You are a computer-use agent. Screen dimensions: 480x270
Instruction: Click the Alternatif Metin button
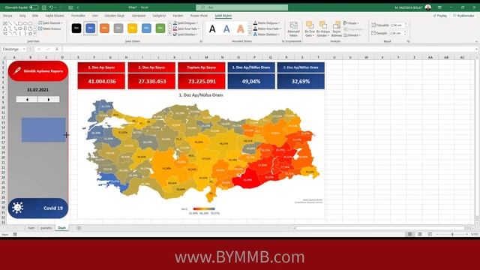pyautogui.click(x=293, y=29)
